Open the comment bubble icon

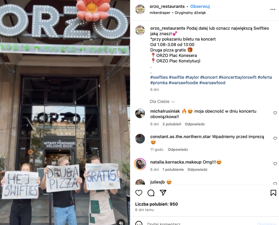pyautogui.click(x=151, y=193)
